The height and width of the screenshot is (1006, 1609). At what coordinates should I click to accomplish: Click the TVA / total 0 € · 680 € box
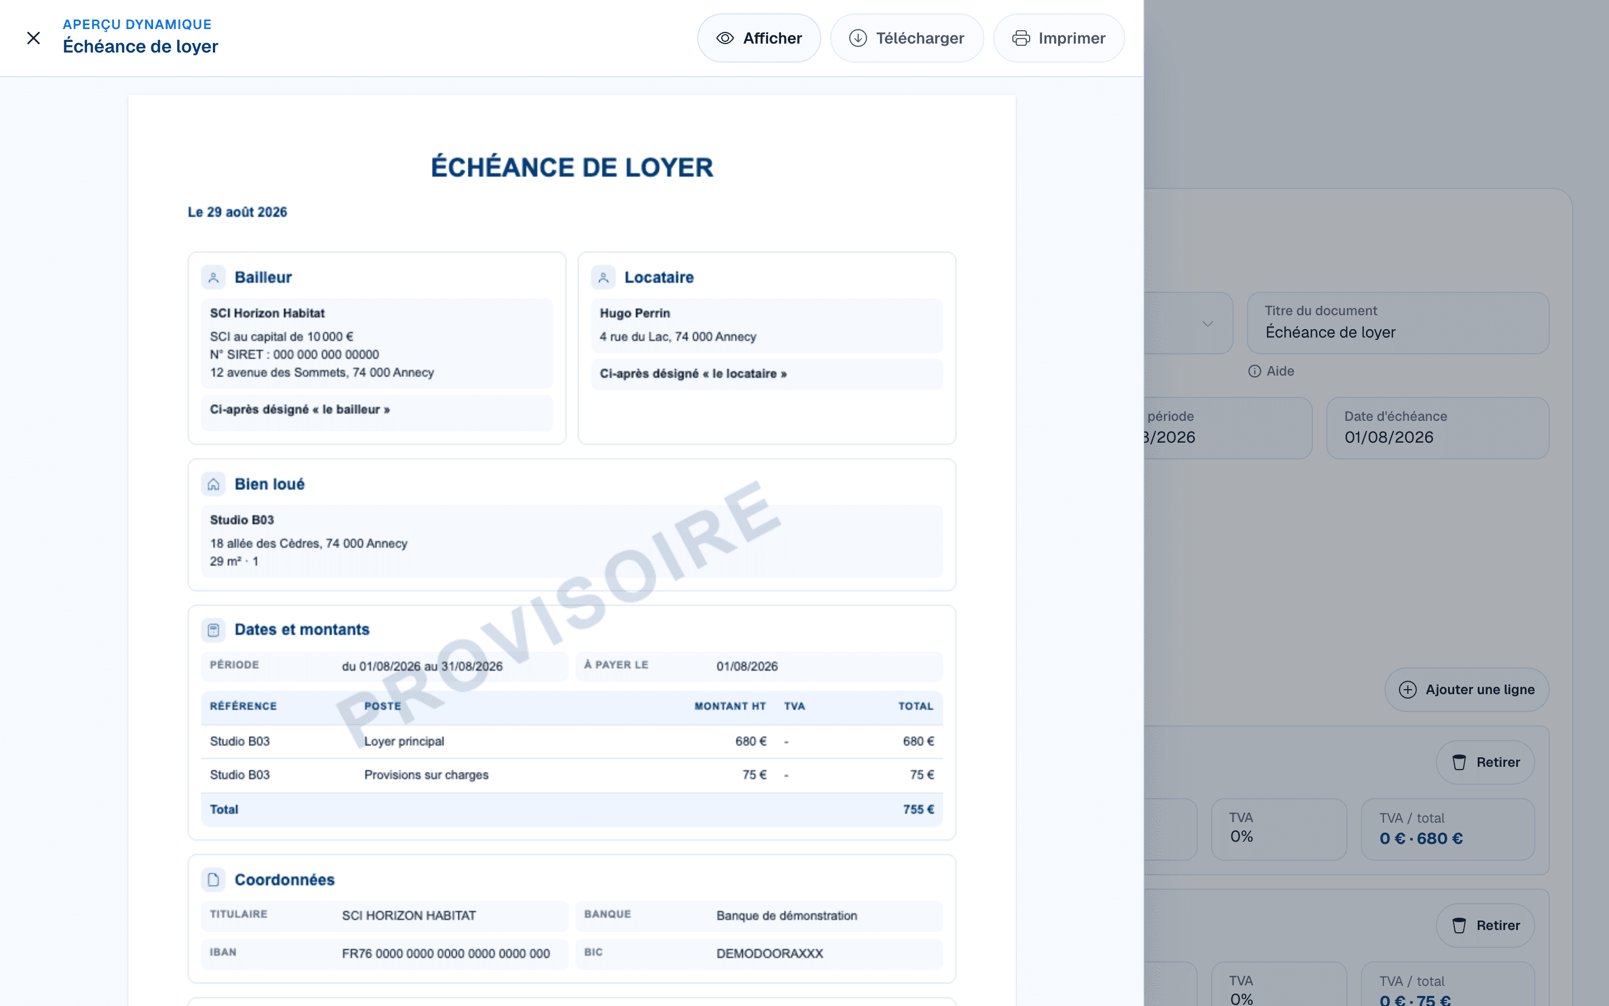click(1448, 829)
